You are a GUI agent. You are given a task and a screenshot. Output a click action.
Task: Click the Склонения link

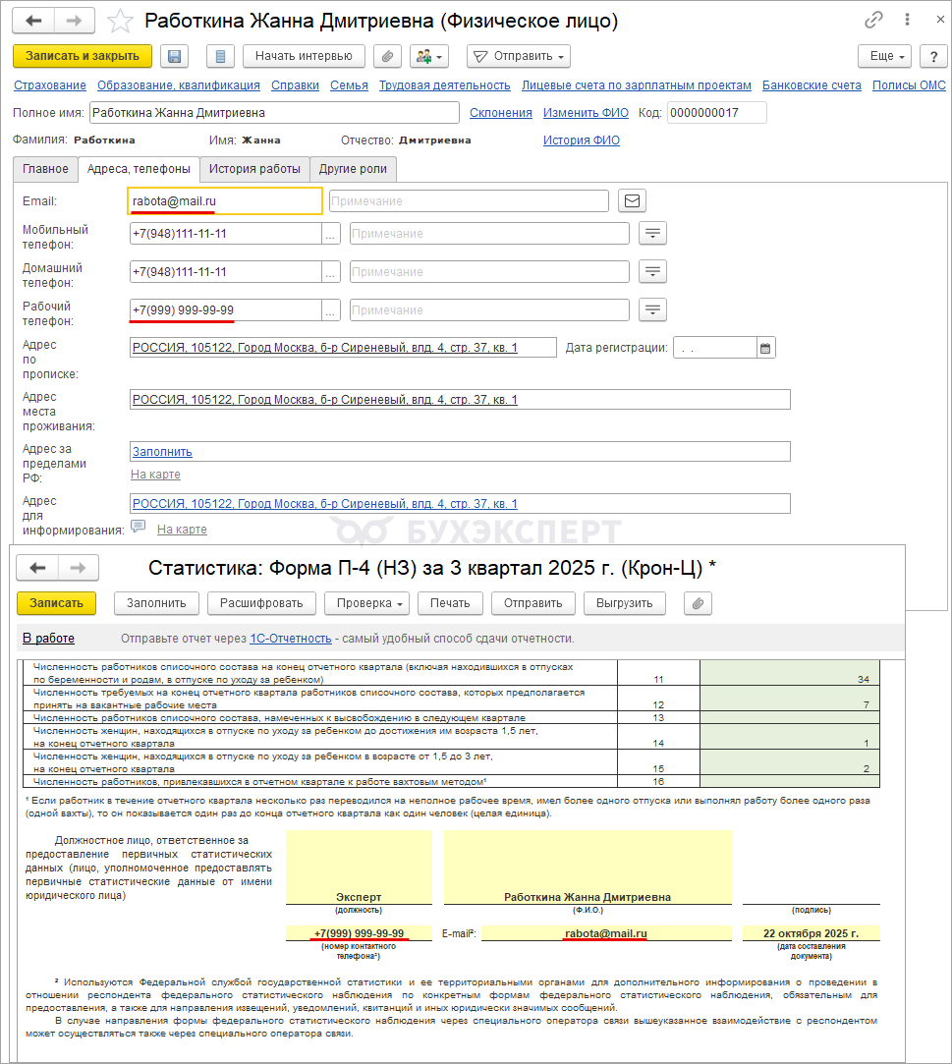pyautogui.click(x=501, y=113)
